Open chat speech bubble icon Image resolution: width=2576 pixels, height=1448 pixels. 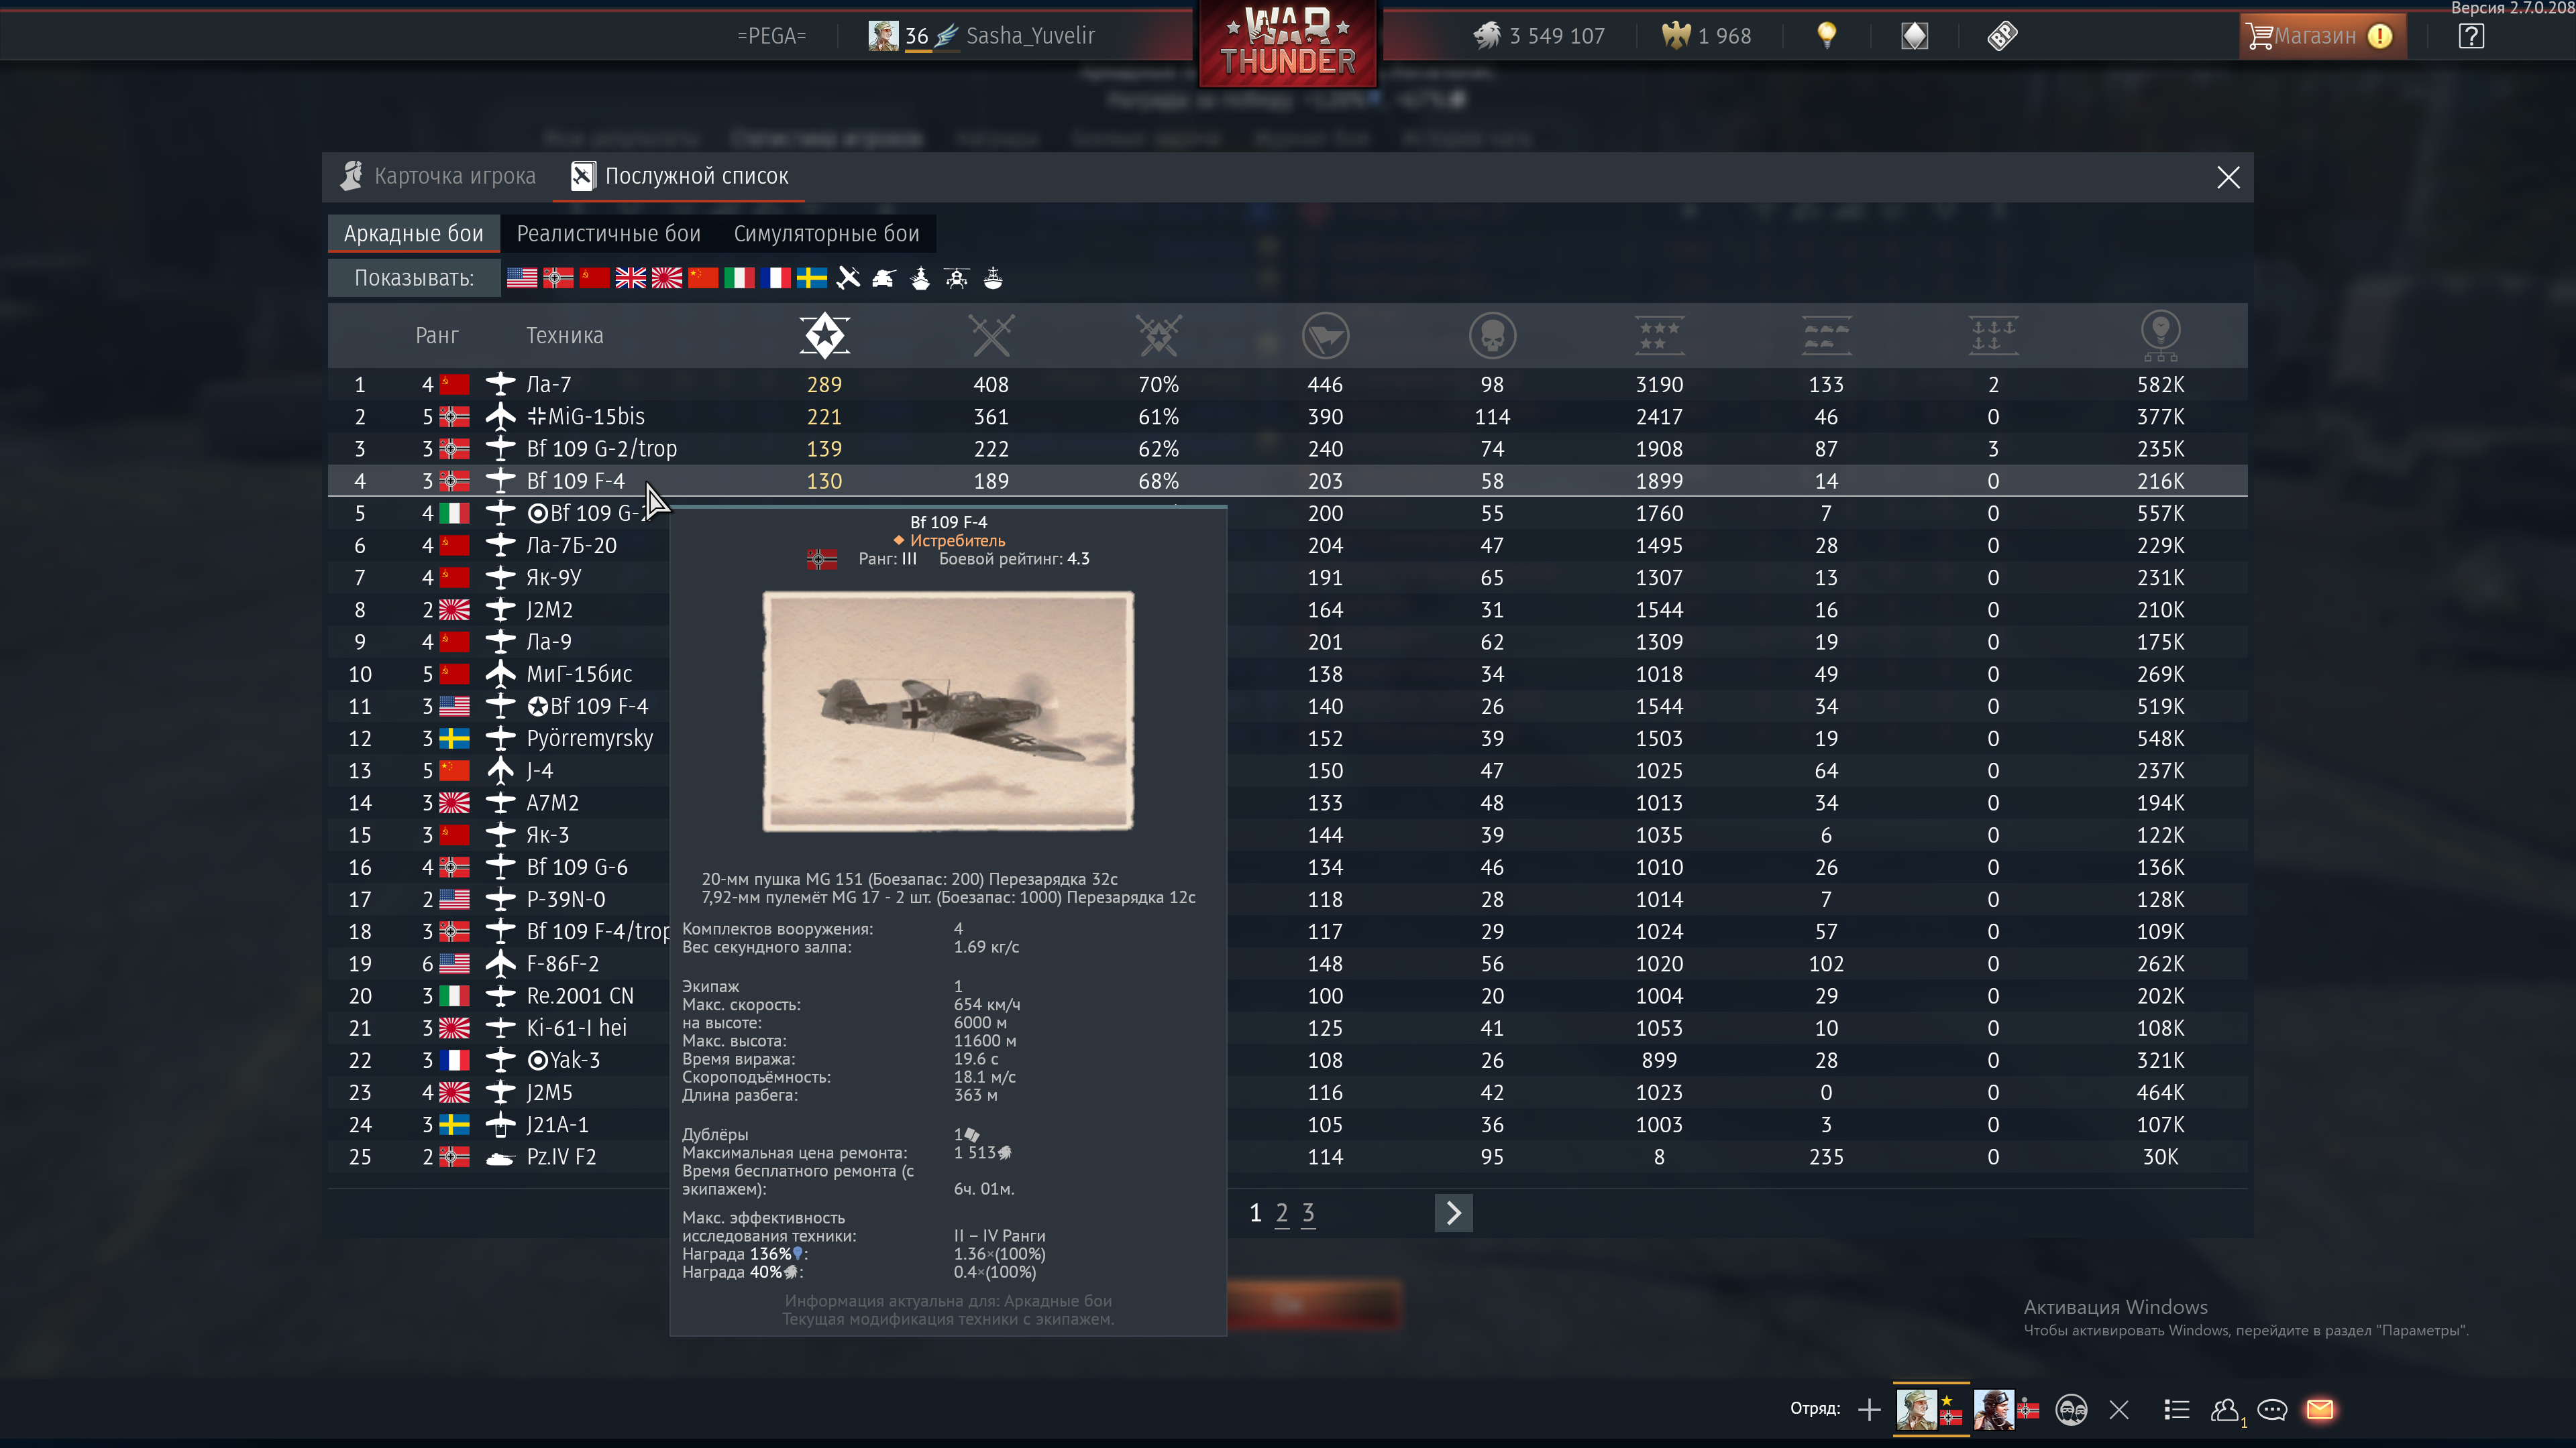tap(2272, 1410)
